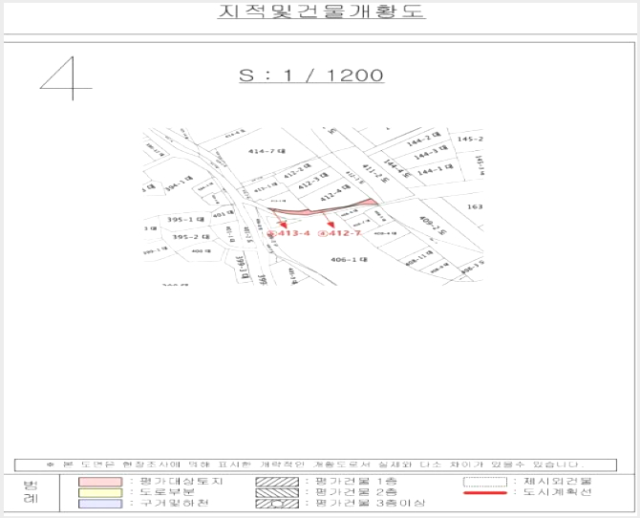Click parcel 144-1 대 on the map
The width and height of the screenshot is (640, 518).
click(436, 169)
